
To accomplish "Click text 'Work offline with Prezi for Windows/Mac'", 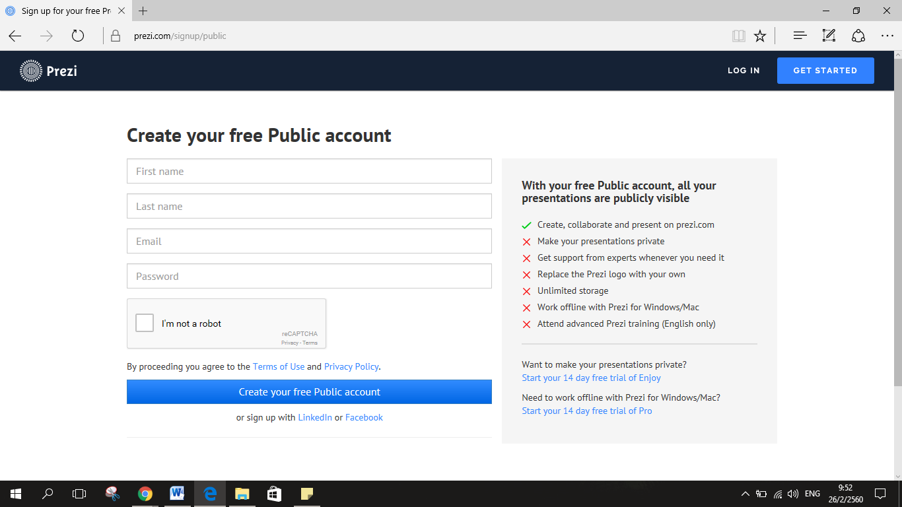I will (x=618, y=307).
